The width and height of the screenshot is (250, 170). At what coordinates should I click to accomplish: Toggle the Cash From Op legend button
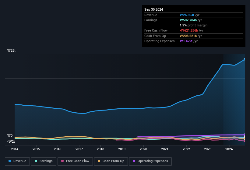coord(111,161)
